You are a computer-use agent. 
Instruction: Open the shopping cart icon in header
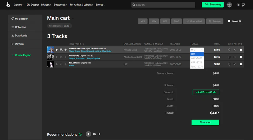(243, 5)
